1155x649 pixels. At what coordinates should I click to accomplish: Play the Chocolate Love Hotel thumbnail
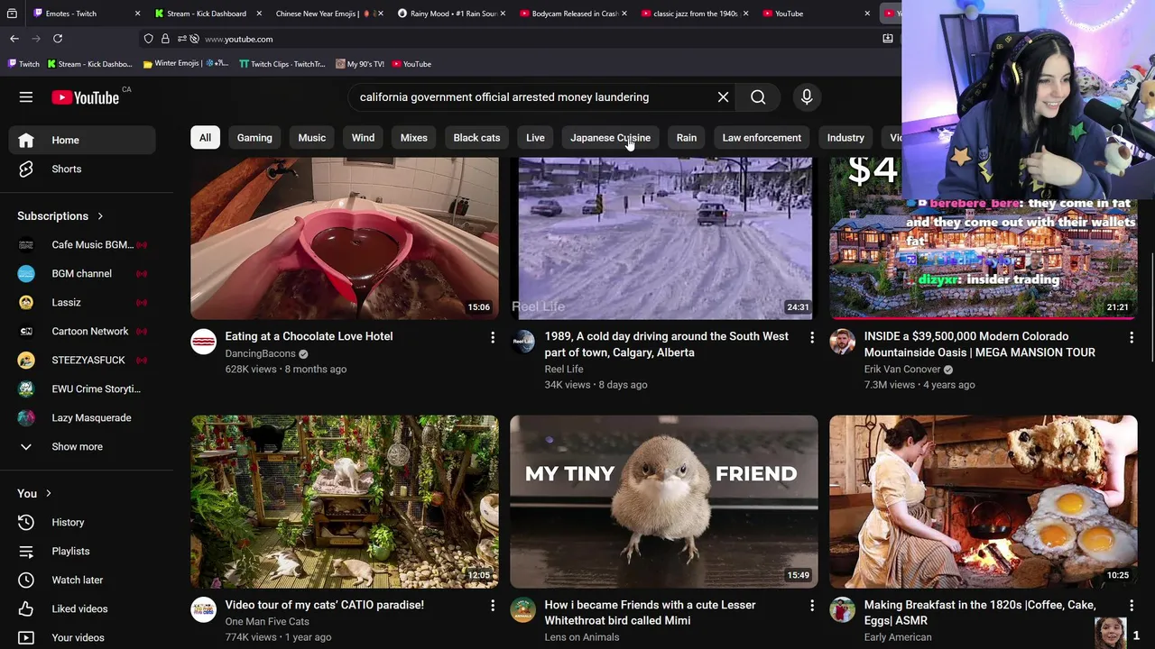point(345,239)
